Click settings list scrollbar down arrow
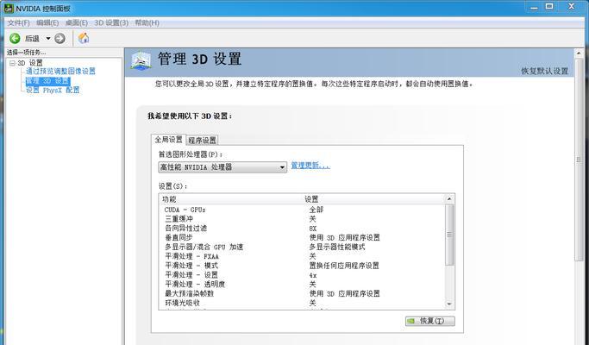The image size is (589, 345). tap(449, 304)
